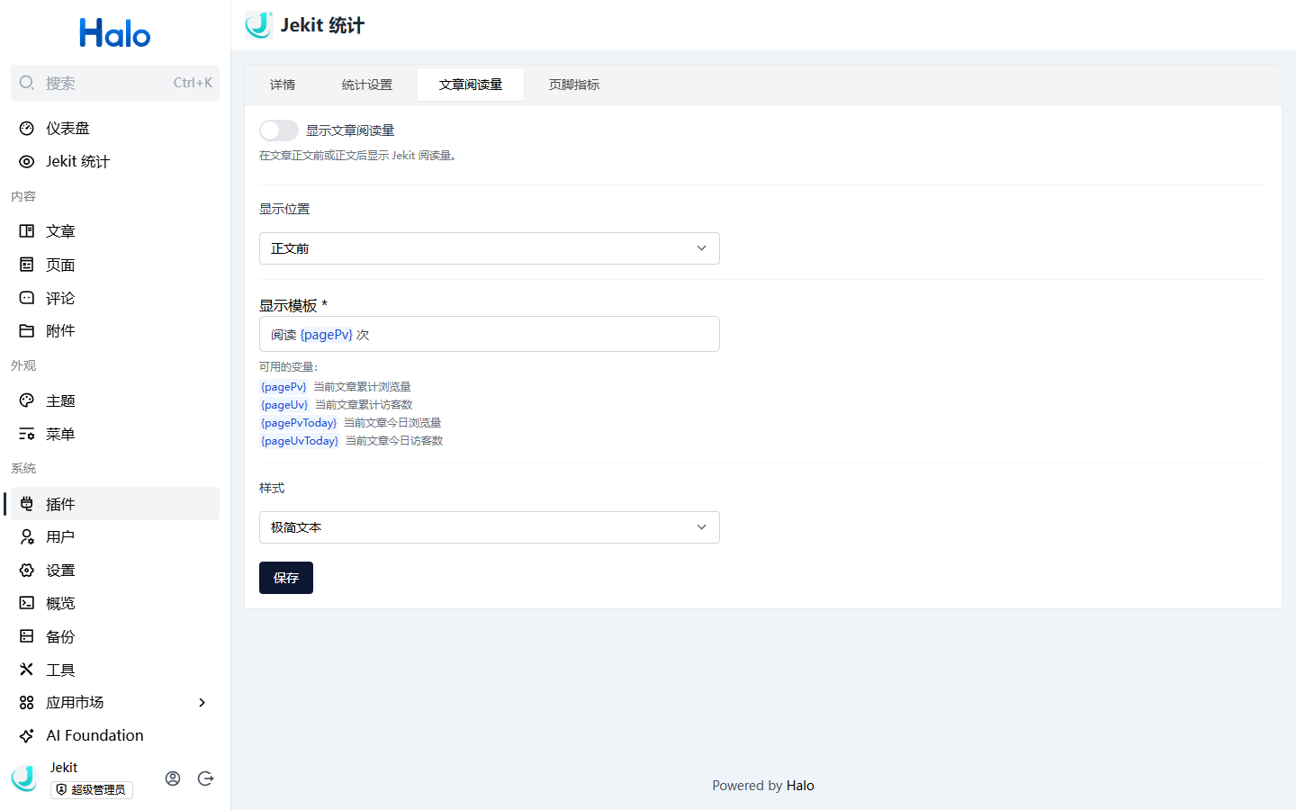
Task: Insert the {pagePv} variable tag
Action: (x=283, y=387)
